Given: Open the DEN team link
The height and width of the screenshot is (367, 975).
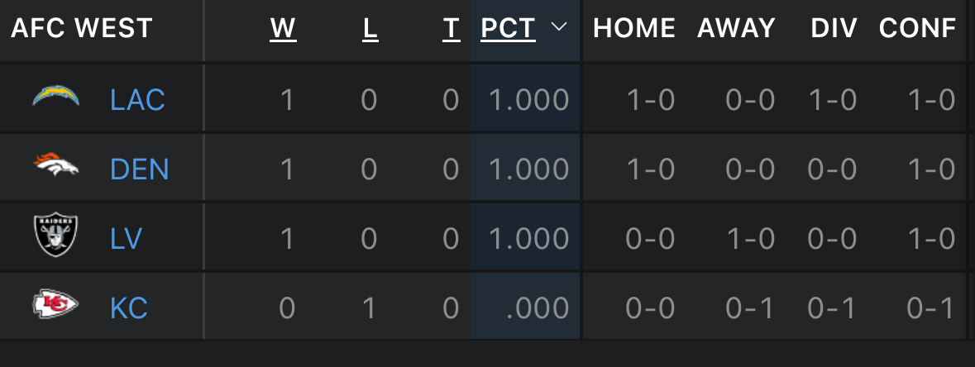Looking at the screenshot, I should pos(139,169).
